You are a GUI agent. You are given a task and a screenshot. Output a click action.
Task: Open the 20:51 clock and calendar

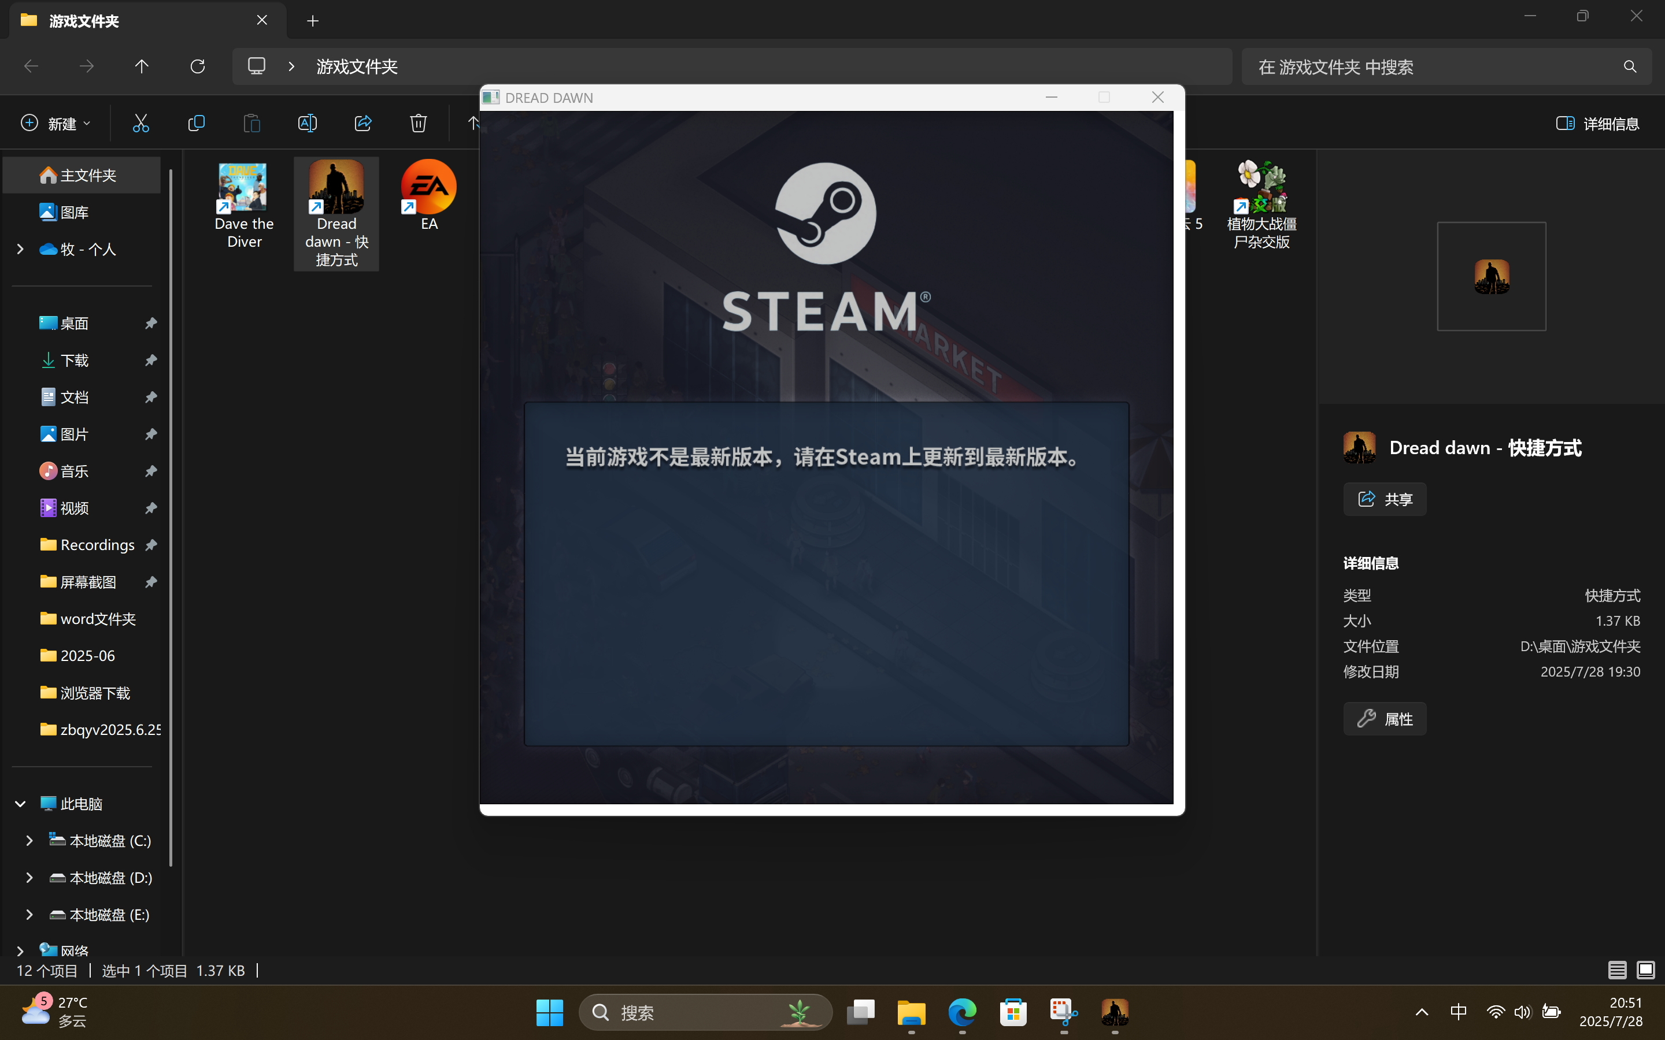click(1611, 1012)
